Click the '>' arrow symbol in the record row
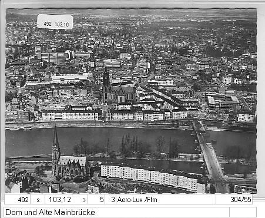This screenshot has width=265, height=218. tap(85, 200)
